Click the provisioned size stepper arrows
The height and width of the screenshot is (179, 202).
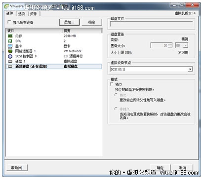tap(170, 45)
